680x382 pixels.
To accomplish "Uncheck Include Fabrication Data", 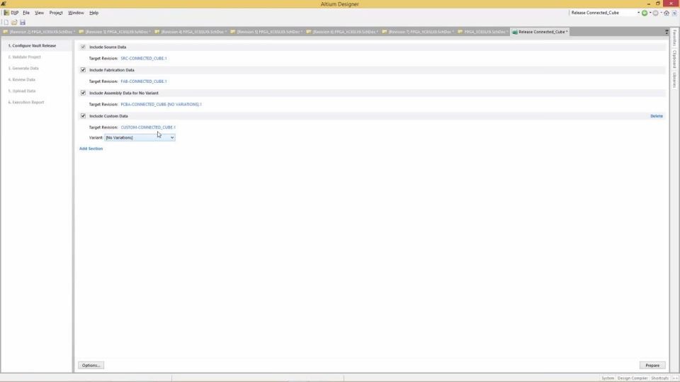I will pos(83,70).
